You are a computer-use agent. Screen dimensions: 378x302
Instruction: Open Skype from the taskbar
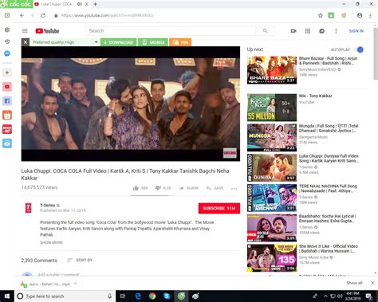[167, 296]
